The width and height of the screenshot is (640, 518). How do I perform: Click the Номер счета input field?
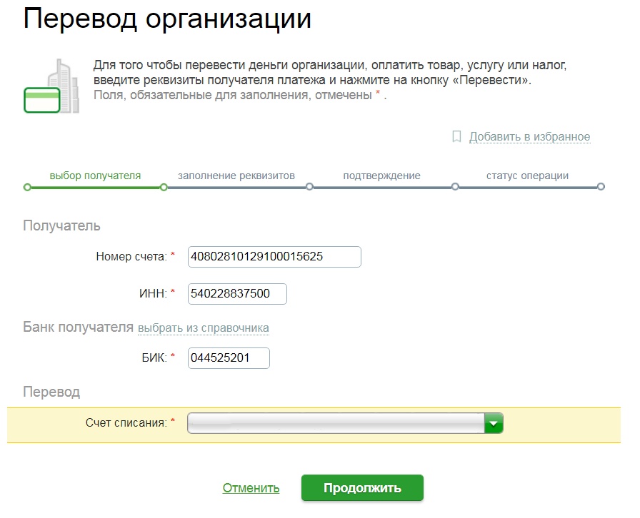274,257
